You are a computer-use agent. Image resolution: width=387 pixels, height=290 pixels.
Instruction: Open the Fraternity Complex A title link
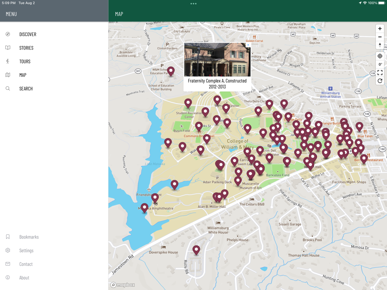tap(217, 84)
